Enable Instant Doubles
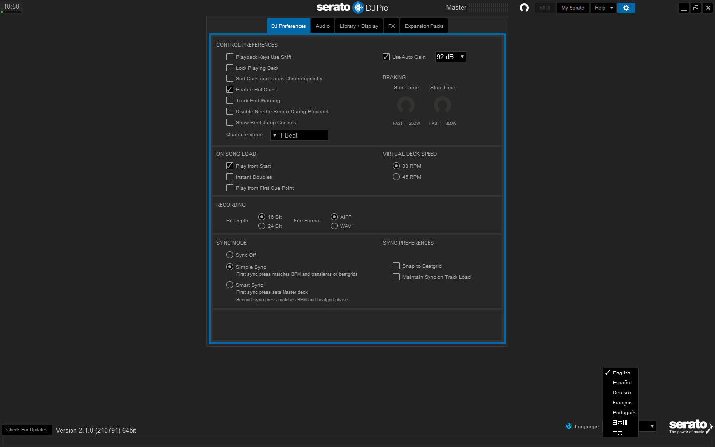Viewport: 715px width, 447px height. (230, 177)
